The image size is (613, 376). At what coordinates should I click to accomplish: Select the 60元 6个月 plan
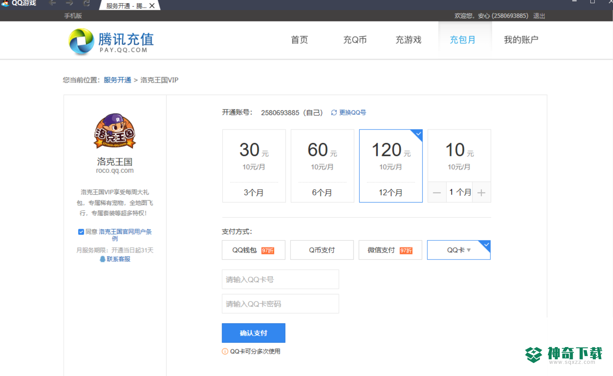click(323, 166)
